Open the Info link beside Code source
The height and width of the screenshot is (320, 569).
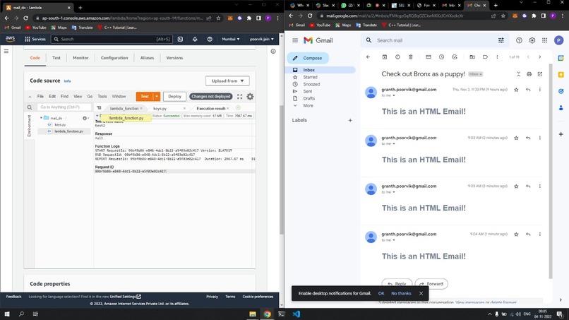(68, 81)
